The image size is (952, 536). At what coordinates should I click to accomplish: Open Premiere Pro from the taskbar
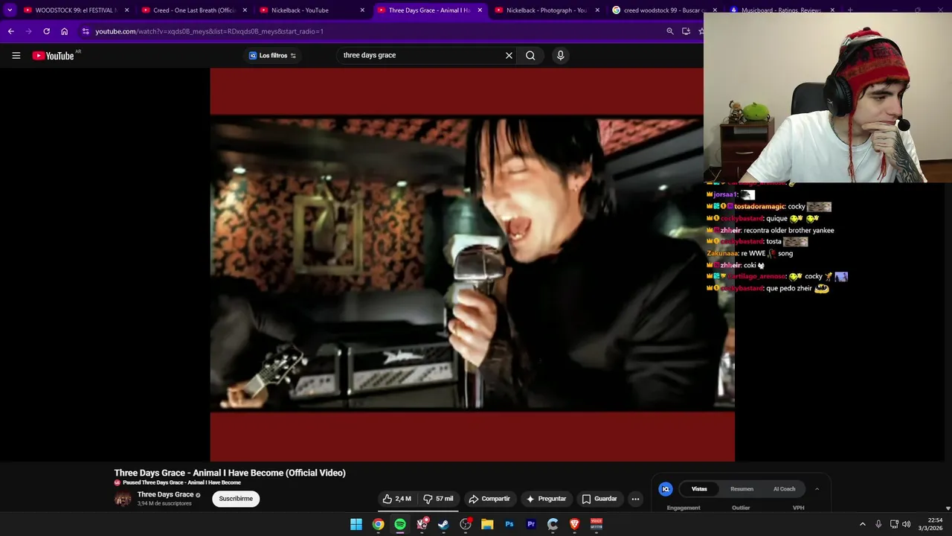pyautogui.click(x=531, y=524)
